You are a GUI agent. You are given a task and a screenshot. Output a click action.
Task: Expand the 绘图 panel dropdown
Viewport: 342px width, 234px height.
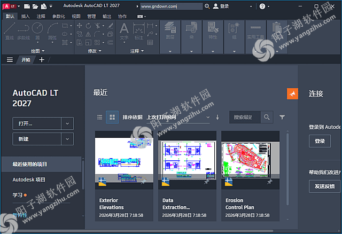[x=43, y=51]
